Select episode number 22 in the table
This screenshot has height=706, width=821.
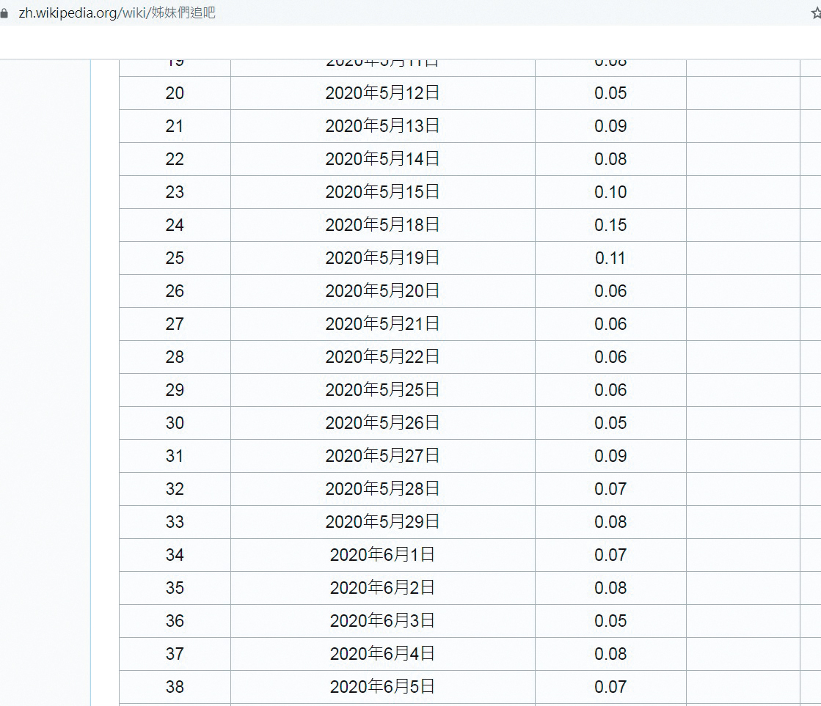tap(175, 159)
